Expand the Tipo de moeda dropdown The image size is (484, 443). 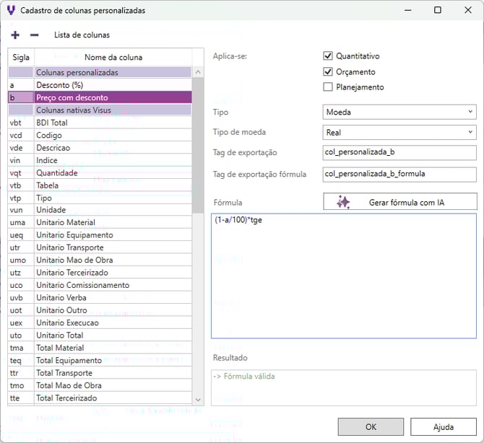click(x=399, y=132)
